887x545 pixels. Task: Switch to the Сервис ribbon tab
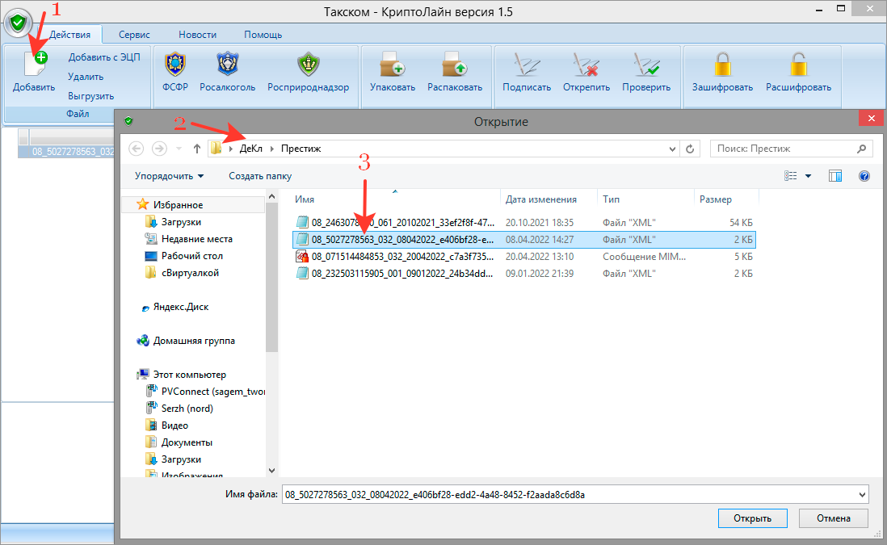point(134,35)
